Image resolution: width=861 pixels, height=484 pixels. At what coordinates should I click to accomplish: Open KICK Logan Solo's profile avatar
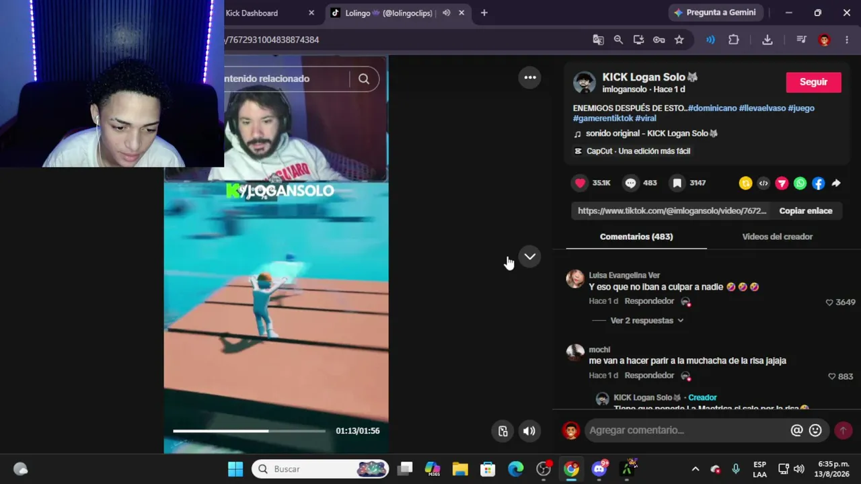coord(584,82)
